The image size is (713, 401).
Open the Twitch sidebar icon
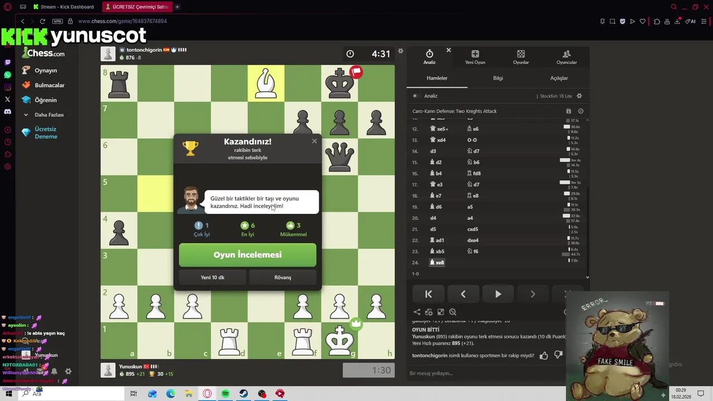tap(7, 62)
